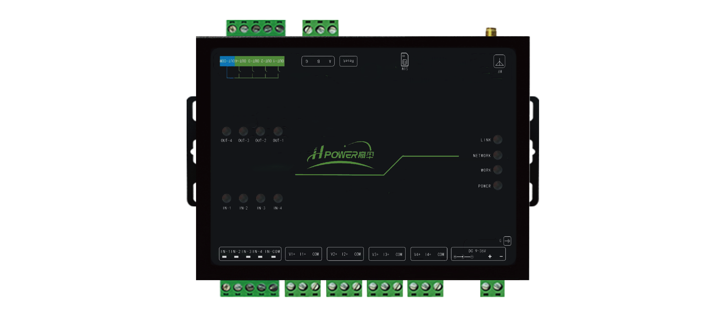The width and height of the screenshot is (725, 317).
Task: Click the WORK label text
Action: (x=486, y=170)
